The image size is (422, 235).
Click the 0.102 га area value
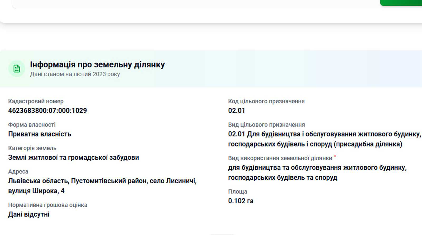point(241,201)
